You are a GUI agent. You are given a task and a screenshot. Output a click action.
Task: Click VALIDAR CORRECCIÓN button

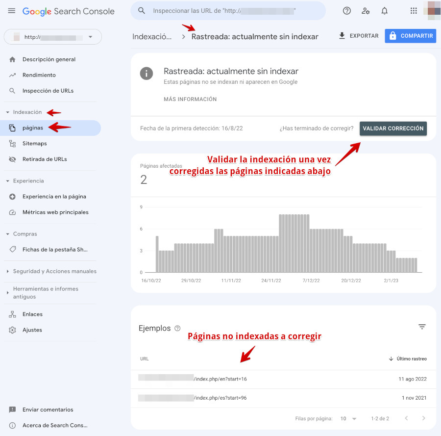393,128
